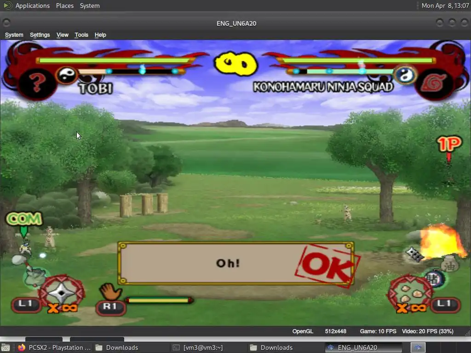Click Konohamaru squad's yin-yang chakra icon
Viewport: 471px width, 353px height.
click(x=405, y=75)
